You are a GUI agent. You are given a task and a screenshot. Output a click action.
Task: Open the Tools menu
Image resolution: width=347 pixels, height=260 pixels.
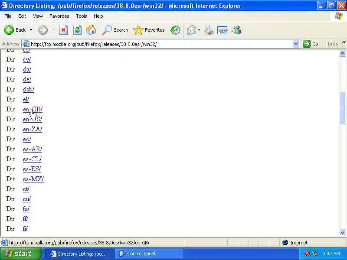coord(82,16)
